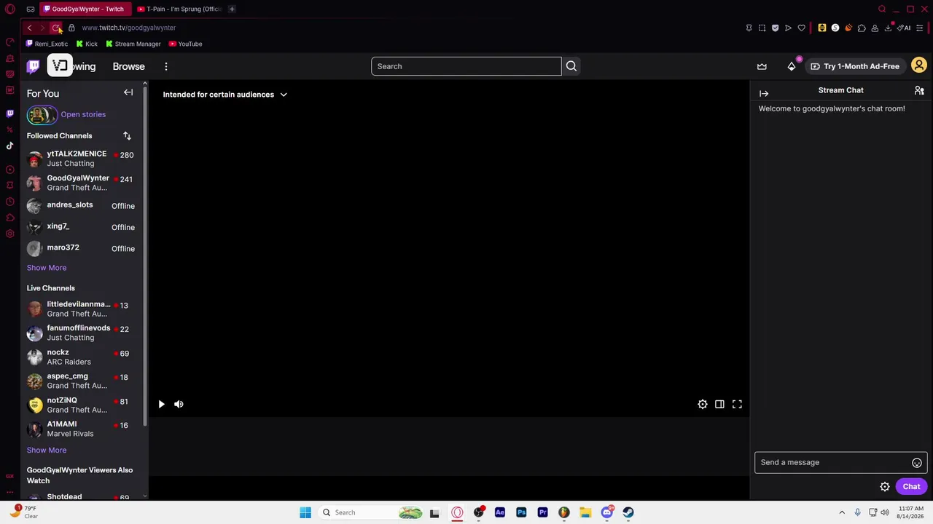Open Opera tab islands workspace icon
Viewport: 933px width, 524px height.
coord(31,9)
